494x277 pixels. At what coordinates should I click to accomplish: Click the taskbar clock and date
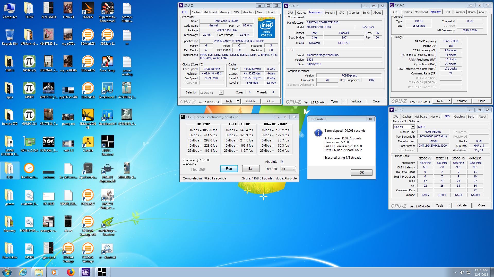(481, 272)
